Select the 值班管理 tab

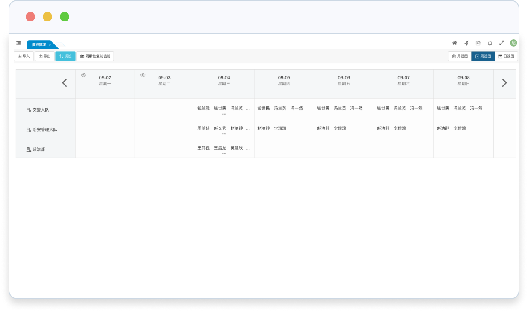(39, 45)
